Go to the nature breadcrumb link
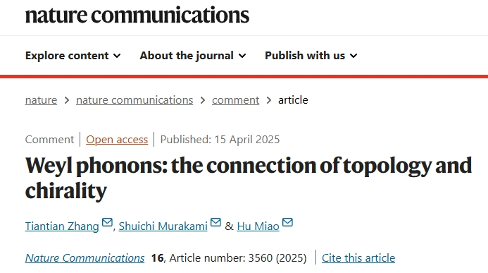488x273 pixels. click(x=41, y=100)
